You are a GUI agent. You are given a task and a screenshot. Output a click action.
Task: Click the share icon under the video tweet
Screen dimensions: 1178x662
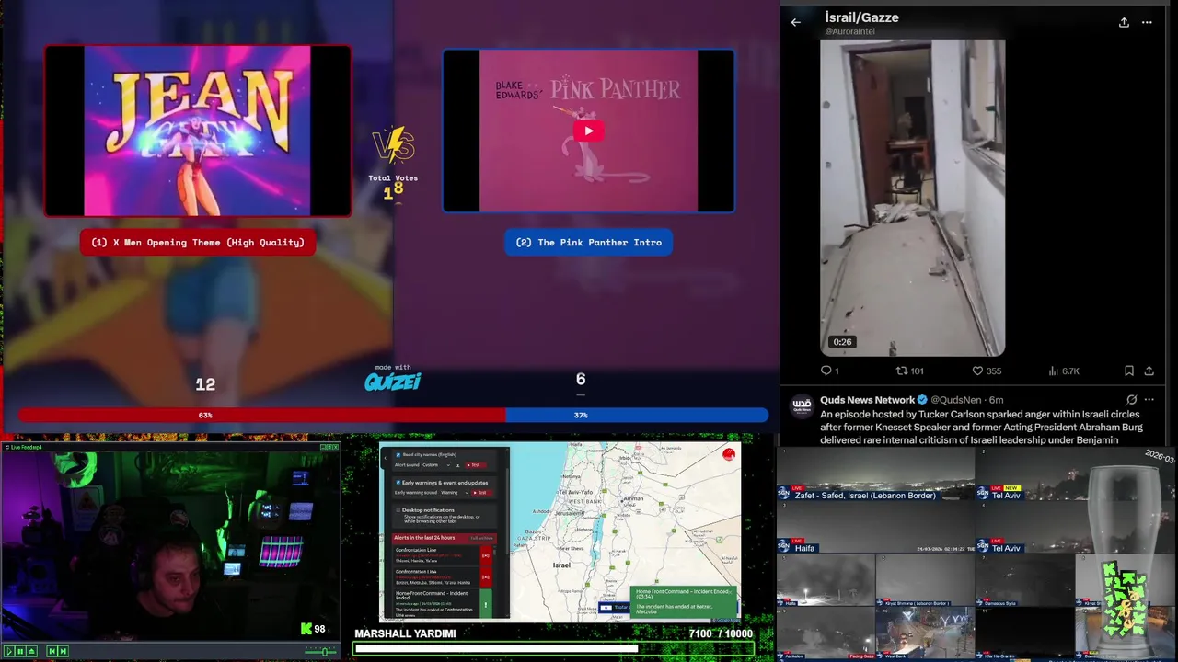1149,371
